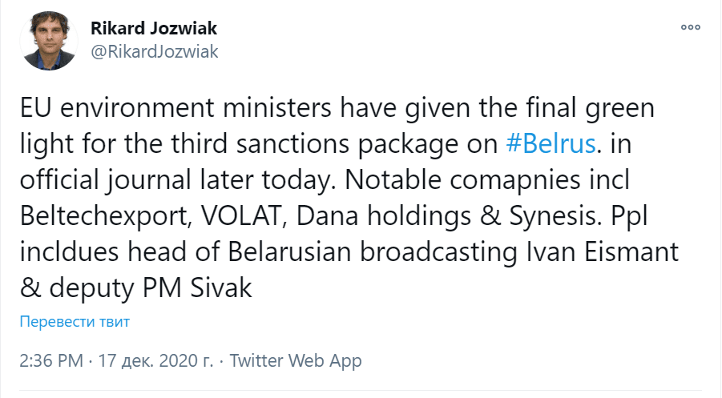Viewport: 722px width, 398px height.
Task: Open the Rikard Jozwiak display name
Action: coord(154,29)
